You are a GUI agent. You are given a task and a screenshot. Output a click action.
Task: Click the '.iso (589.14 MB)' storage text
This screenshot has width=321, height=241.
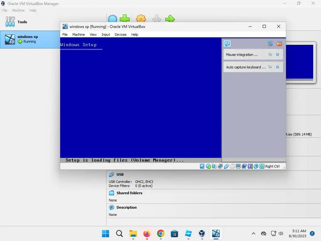(x=299, y=134)
